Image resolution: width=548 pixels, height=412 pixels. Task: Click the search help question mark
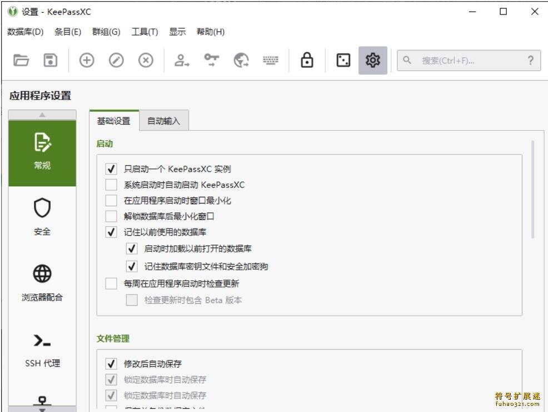click(531, 61)
